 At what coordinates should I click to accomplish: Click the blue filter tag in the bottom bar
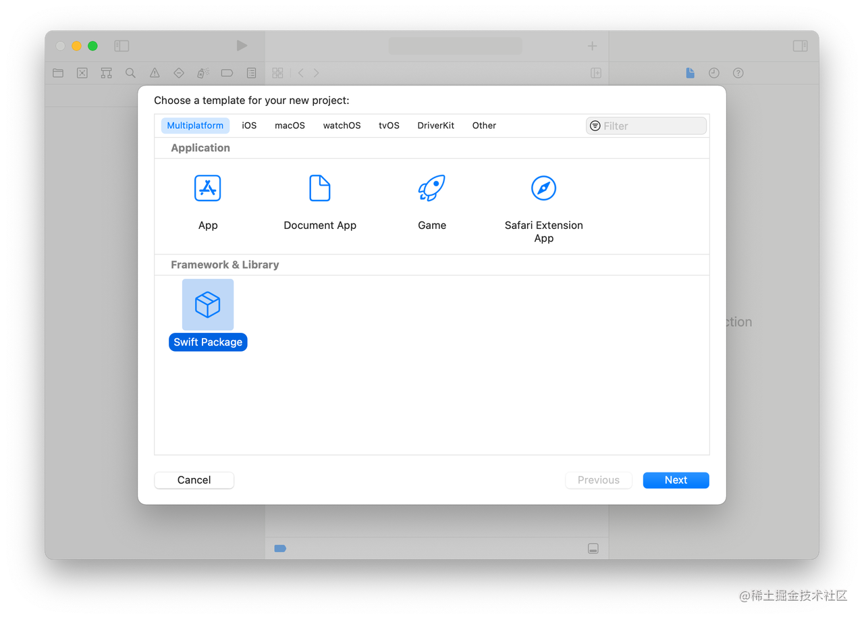tap(280, 548)
